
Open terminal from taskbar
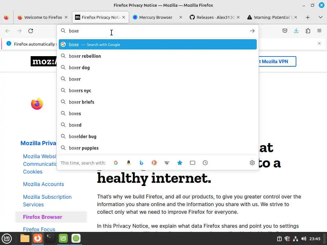point(50,238)
